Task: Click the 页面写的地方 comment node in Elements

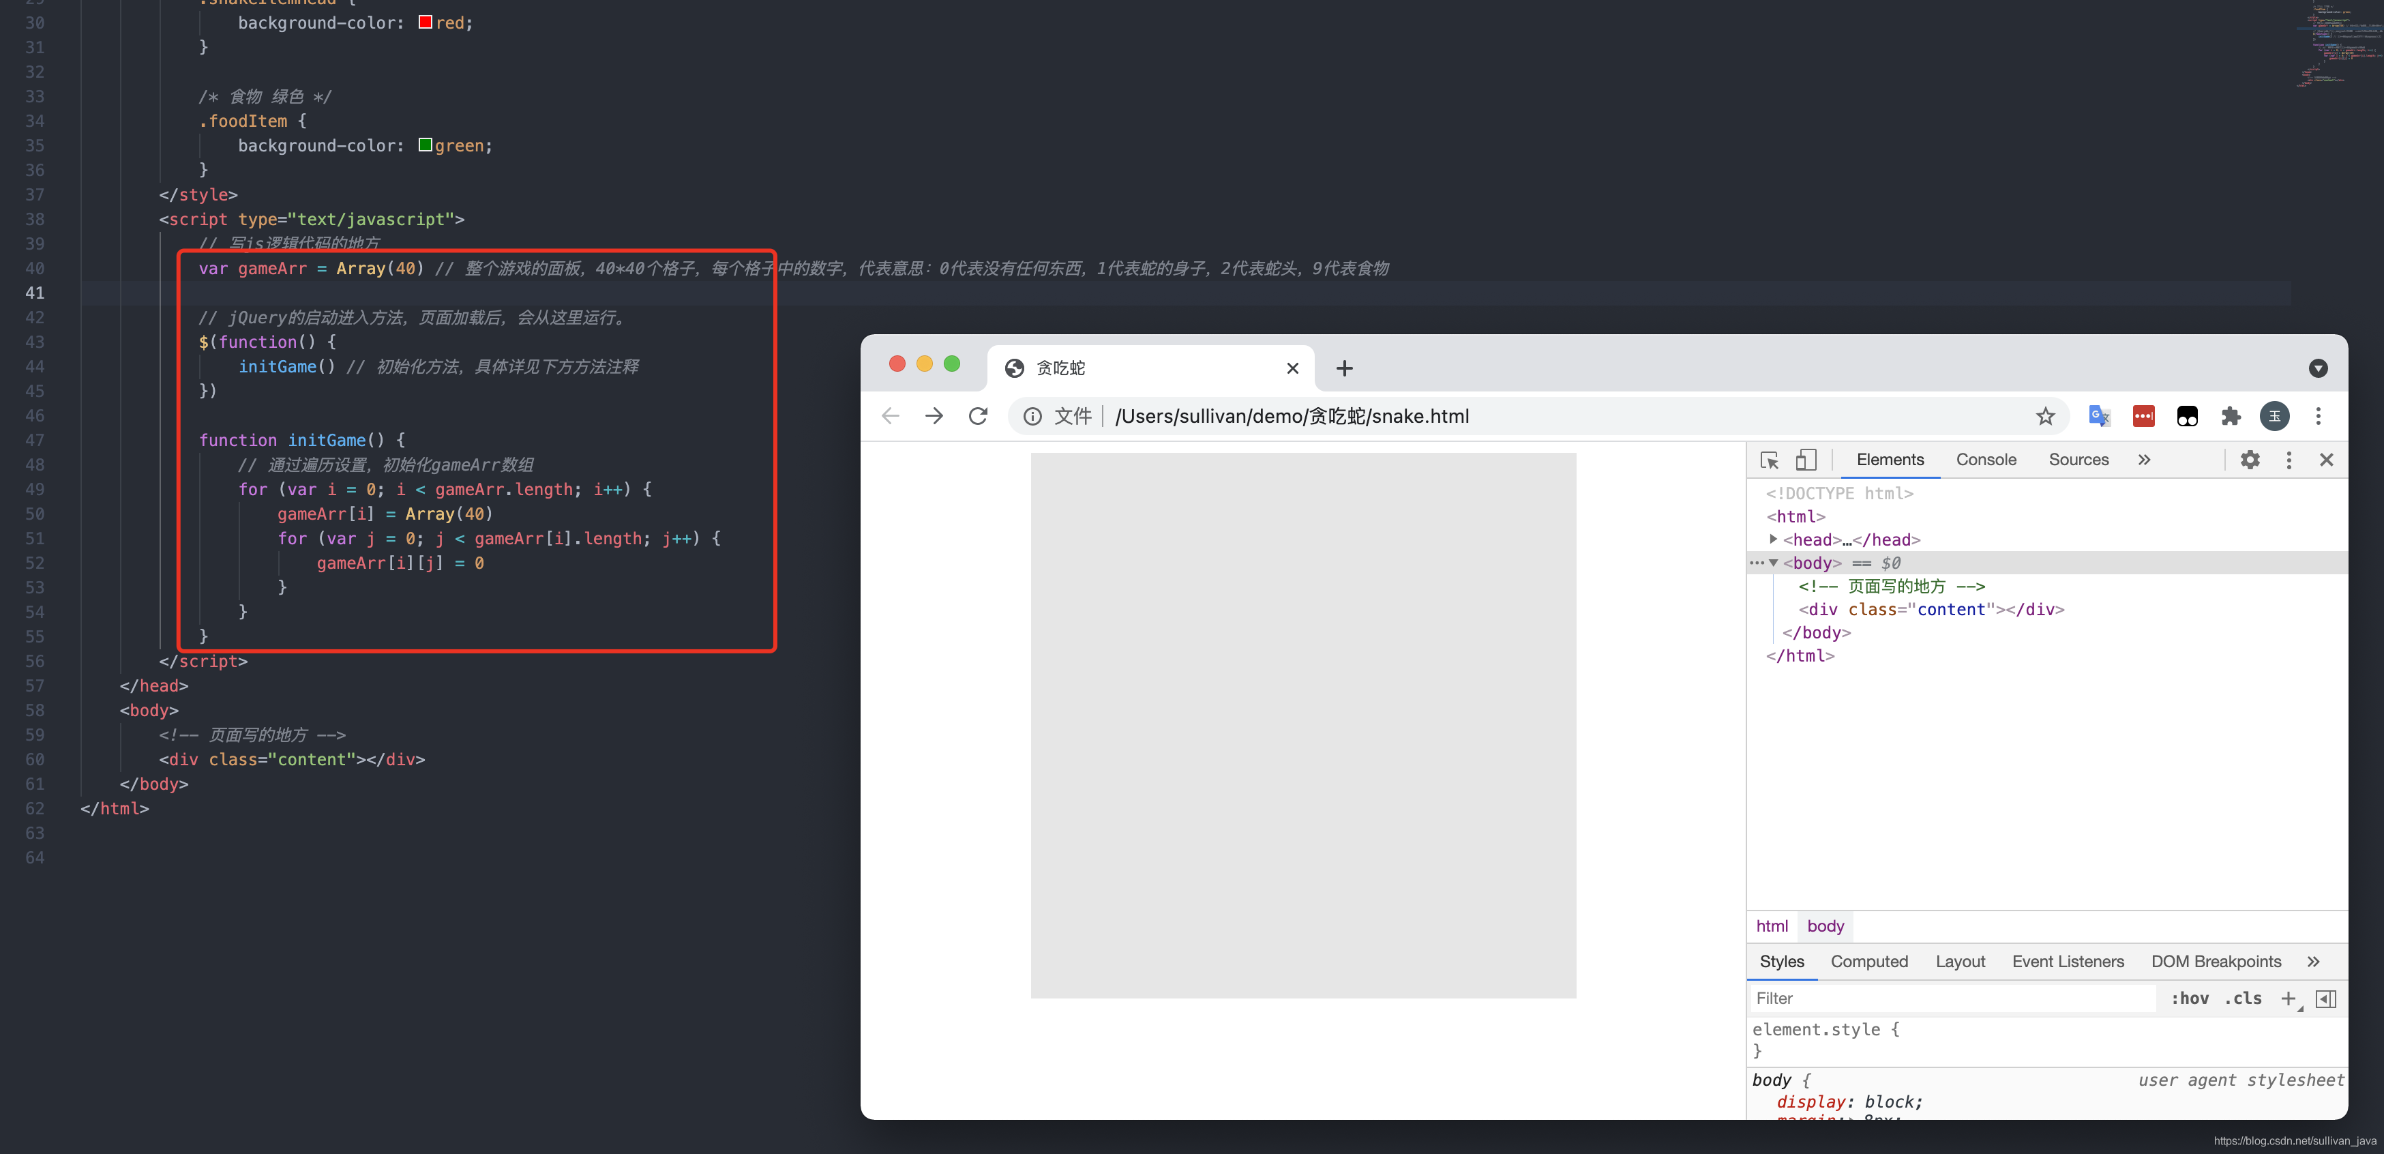Action: click(1892, 587)
